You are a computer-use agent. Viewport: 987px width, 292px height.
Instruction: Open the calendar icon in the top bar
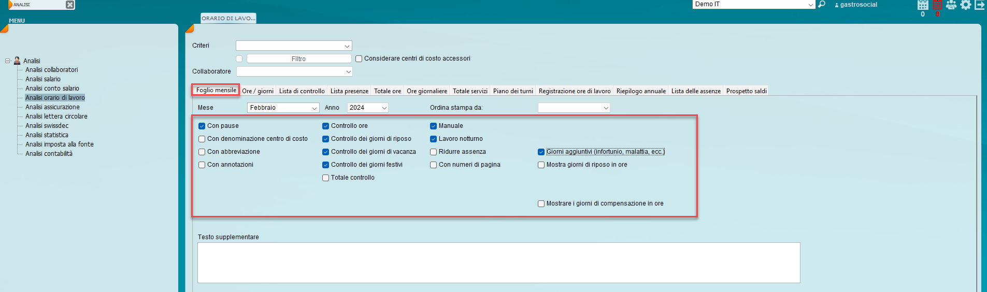point(923,5)
